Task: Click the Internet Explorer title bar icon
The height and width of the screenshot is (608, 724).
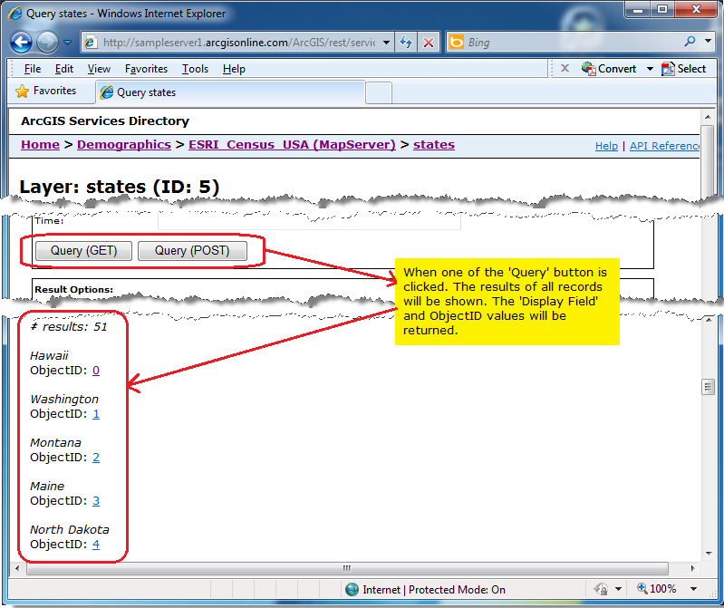Action: tap(14, 14)
